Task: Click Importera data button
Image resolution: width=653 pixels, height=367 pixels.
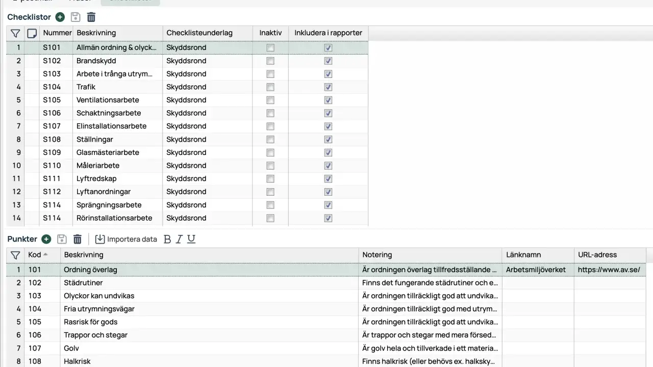Action: [126, 239]
